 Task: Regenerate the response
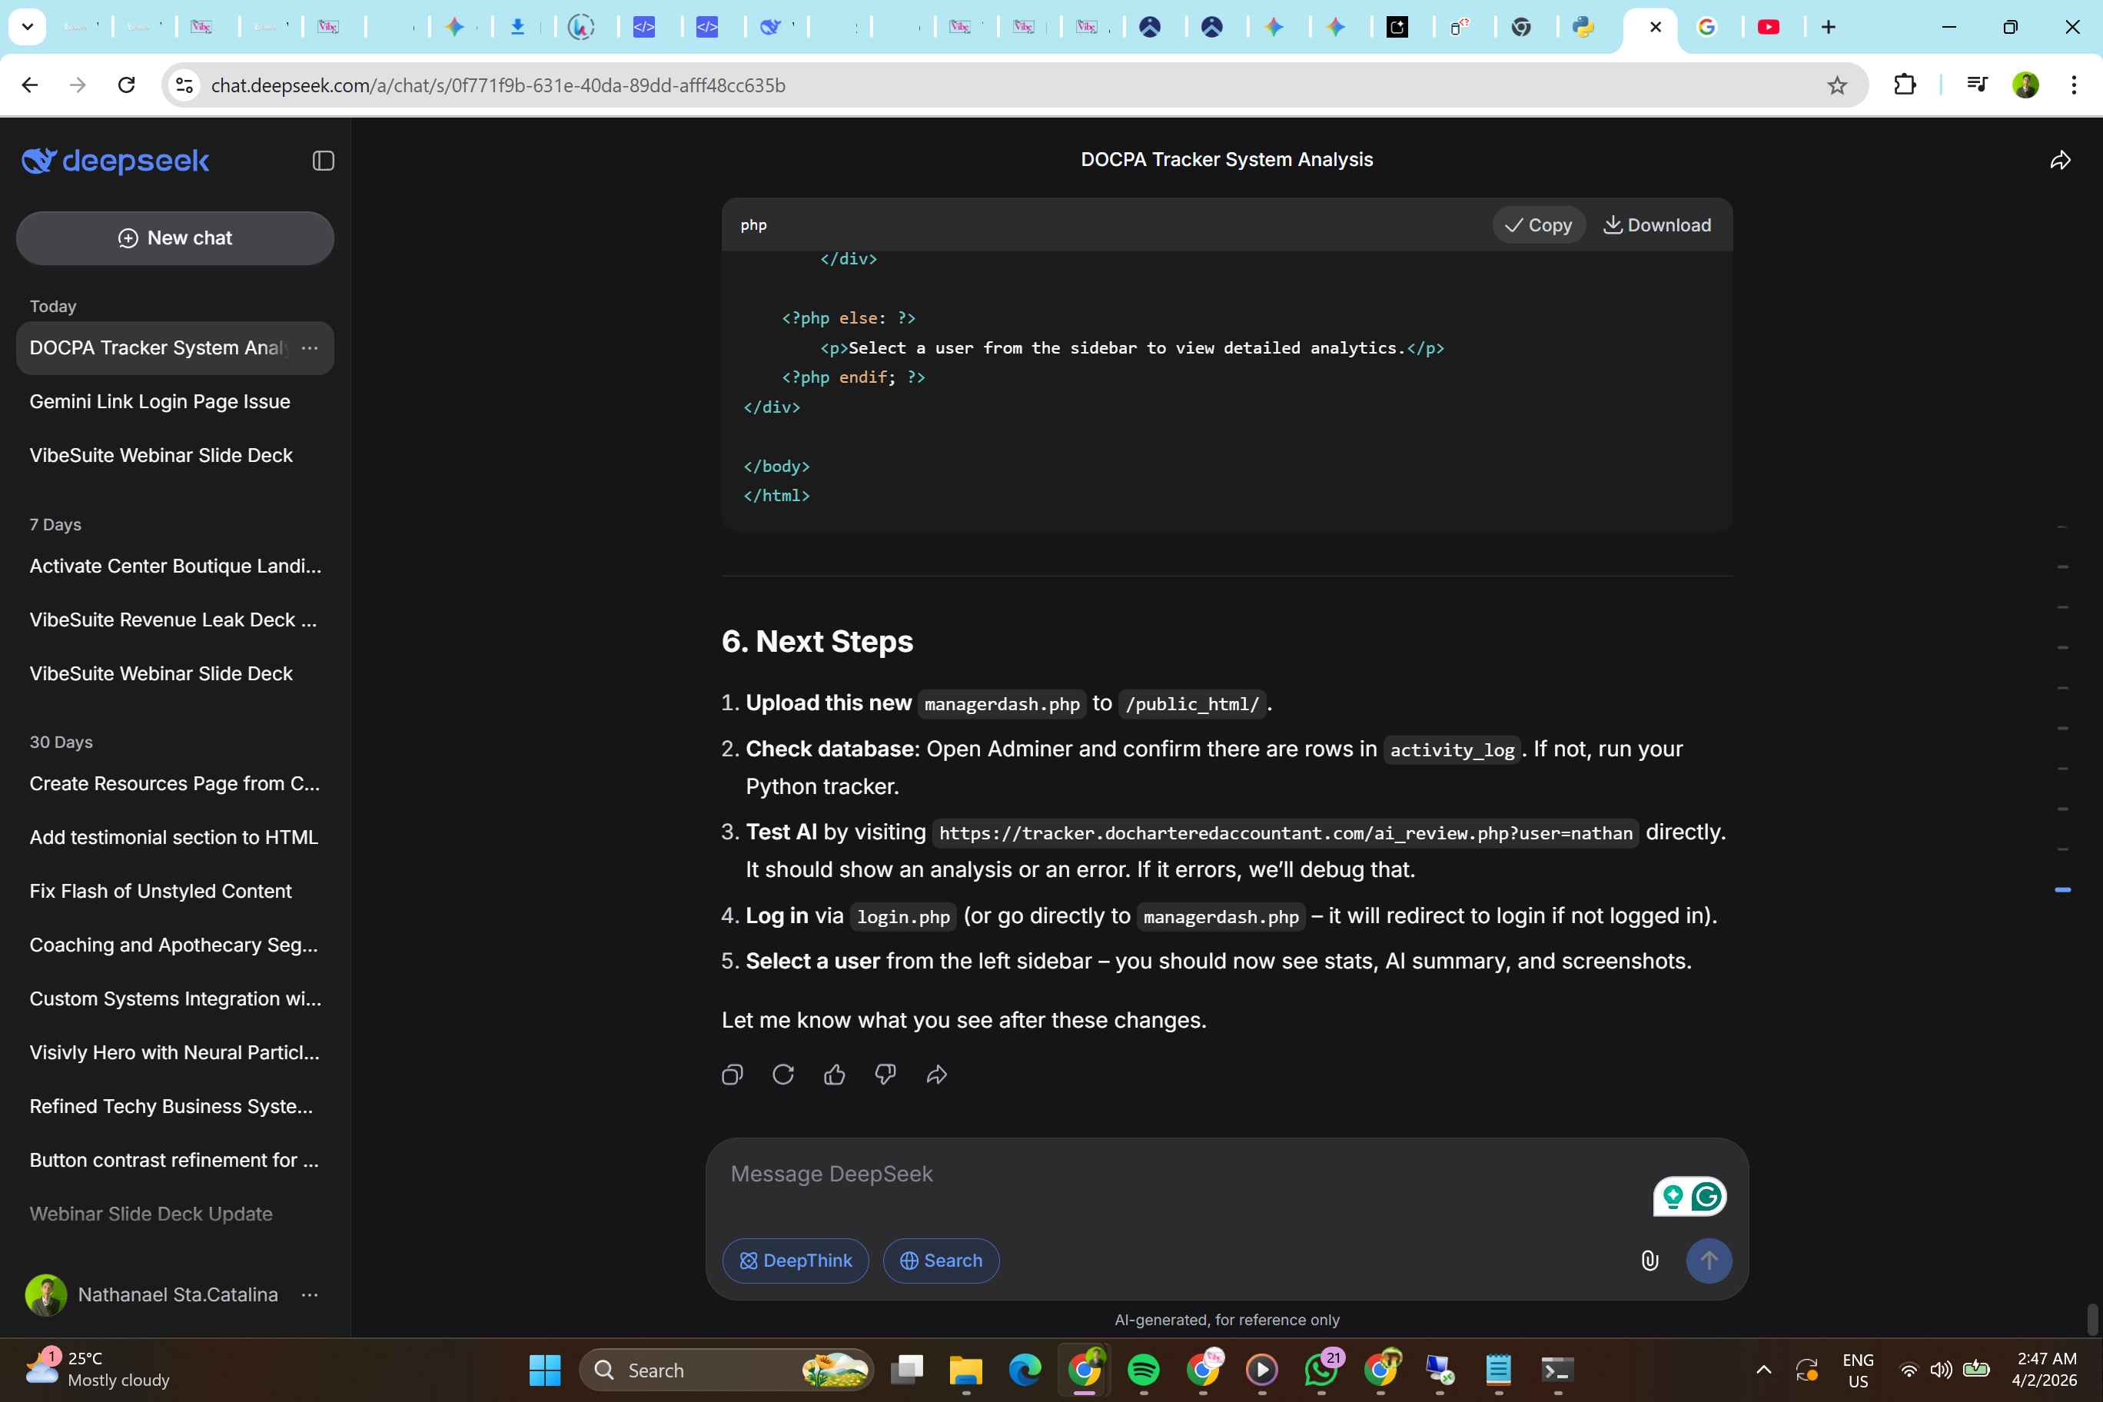783,1075
